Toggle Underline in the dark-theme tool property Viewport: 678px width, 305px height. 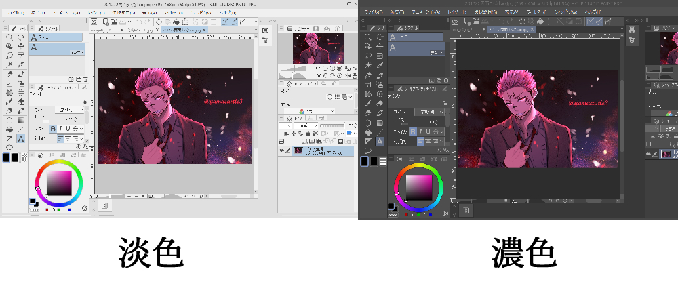(x=428, y=131)
